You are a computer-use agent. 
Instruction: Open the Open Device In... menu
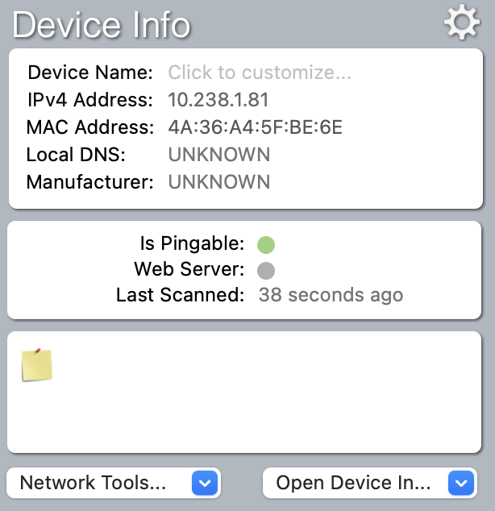coord(355,484)
